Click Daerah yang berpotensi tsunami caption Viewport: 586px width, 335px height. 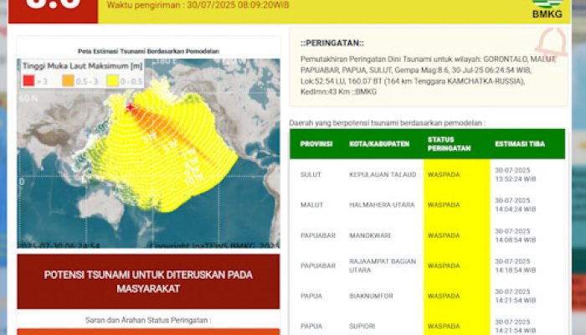click(x=387, y=123)
